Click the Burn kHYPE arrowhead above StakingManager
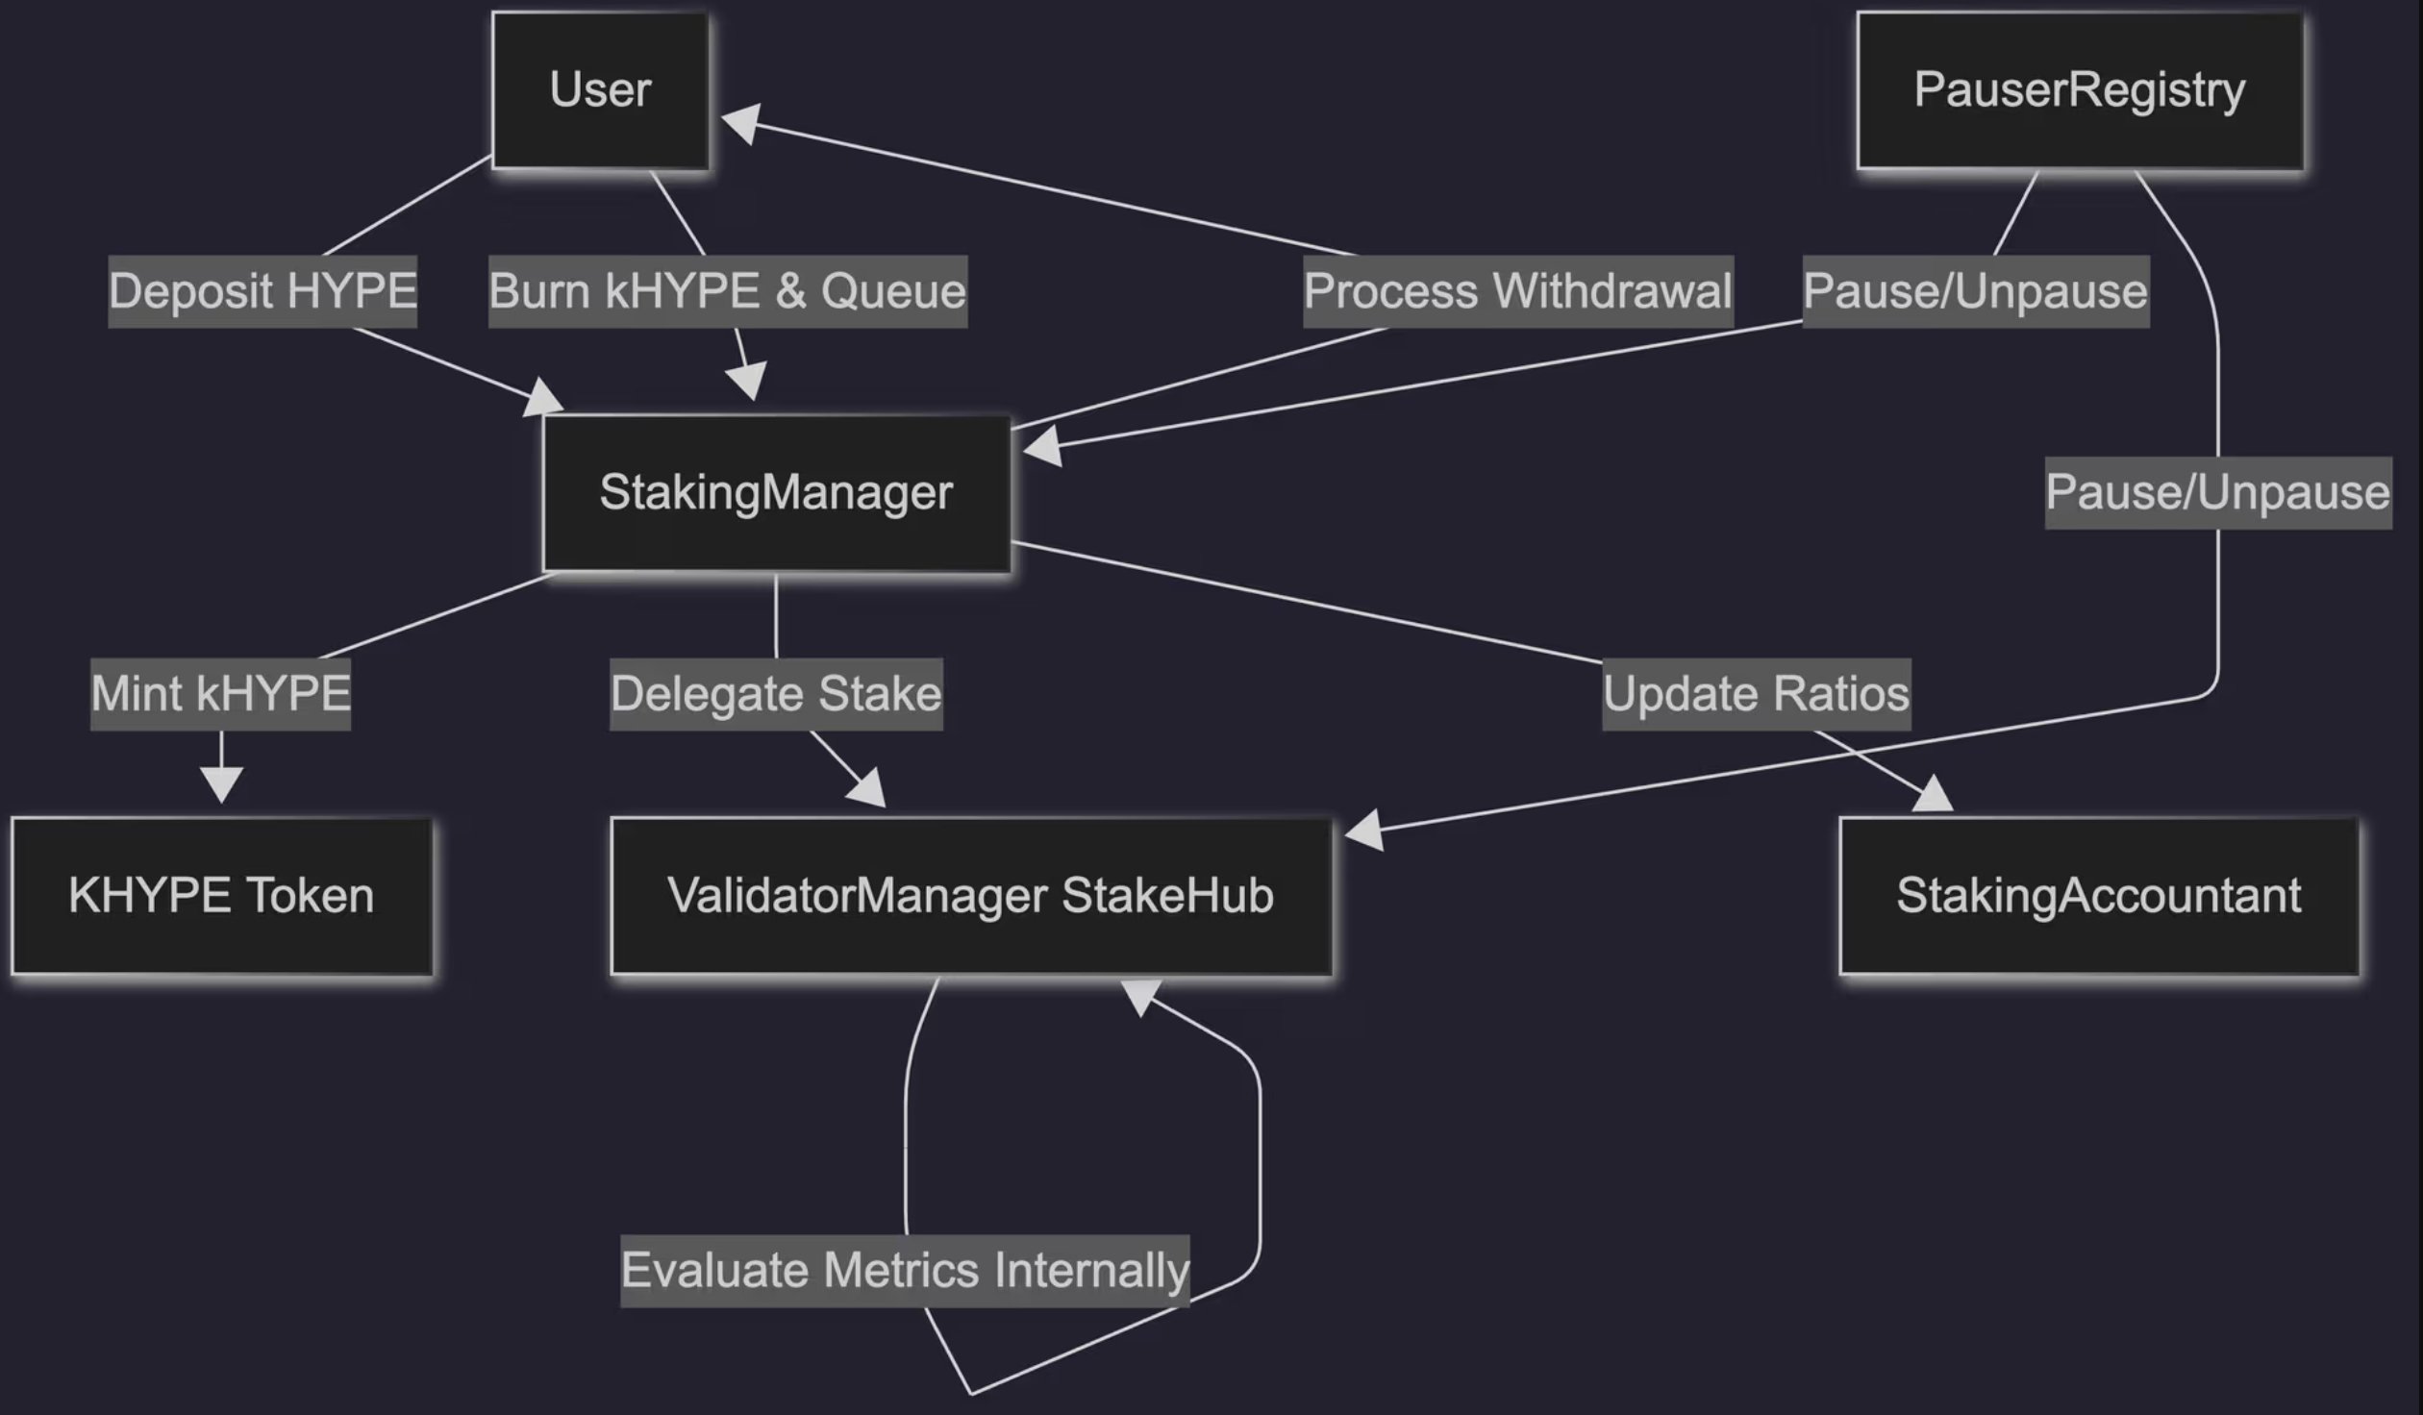 [748, 381]
